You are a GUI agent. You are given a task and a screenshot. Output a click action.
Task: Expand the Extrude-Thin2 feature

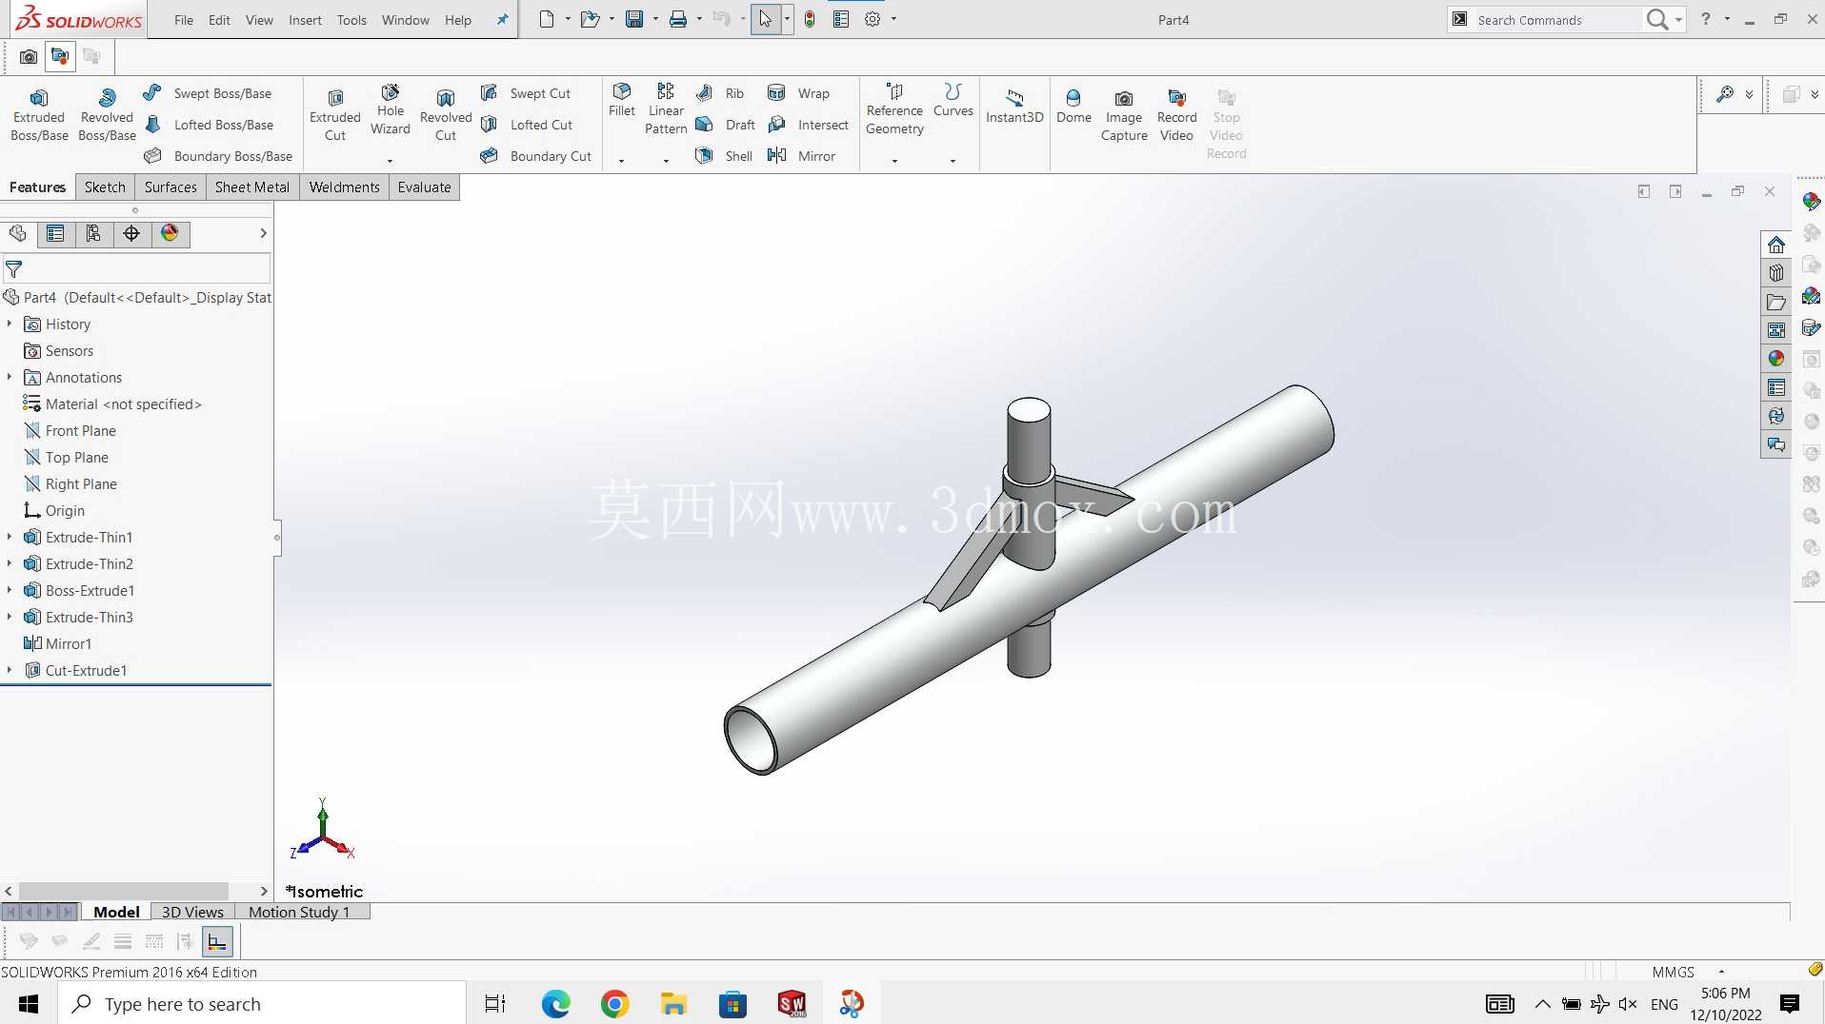point(10,564)
